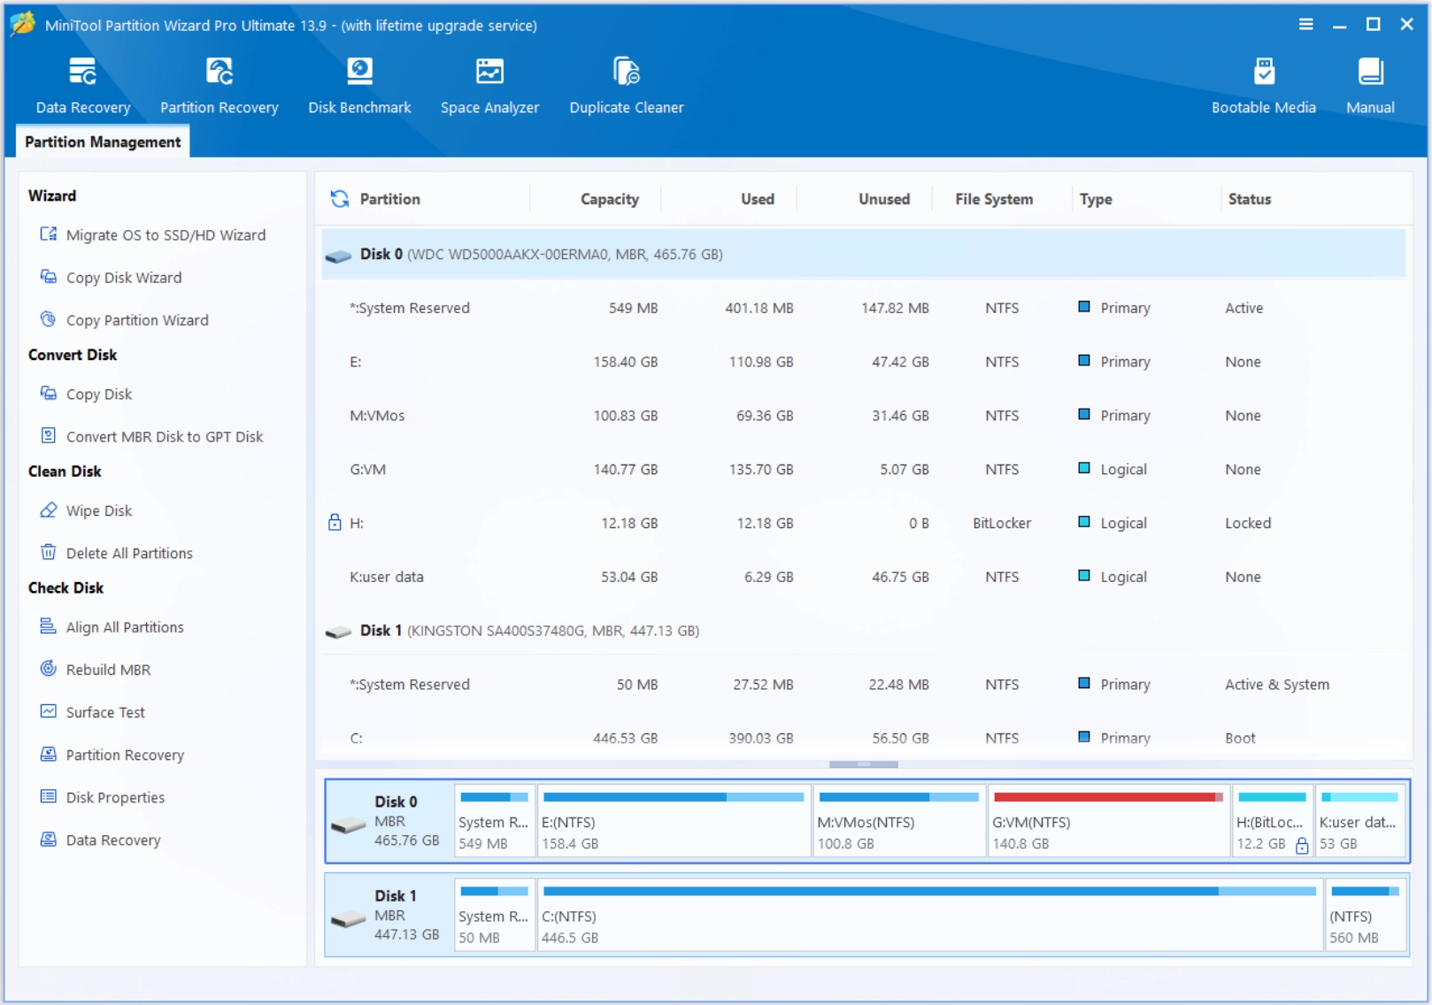Image resolution: width=1432 pixels, height=1005 pixels.
Task: Open the Data Recovery tool in top toolbar
Action: tap(82, 85)
